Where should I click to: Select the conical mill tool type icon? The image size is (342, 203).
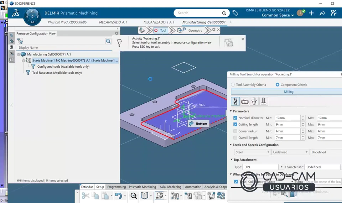coord(254,101)
